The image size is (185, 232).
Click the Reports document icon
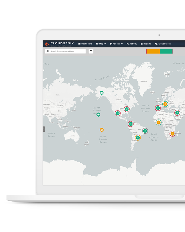coord(142,44)
